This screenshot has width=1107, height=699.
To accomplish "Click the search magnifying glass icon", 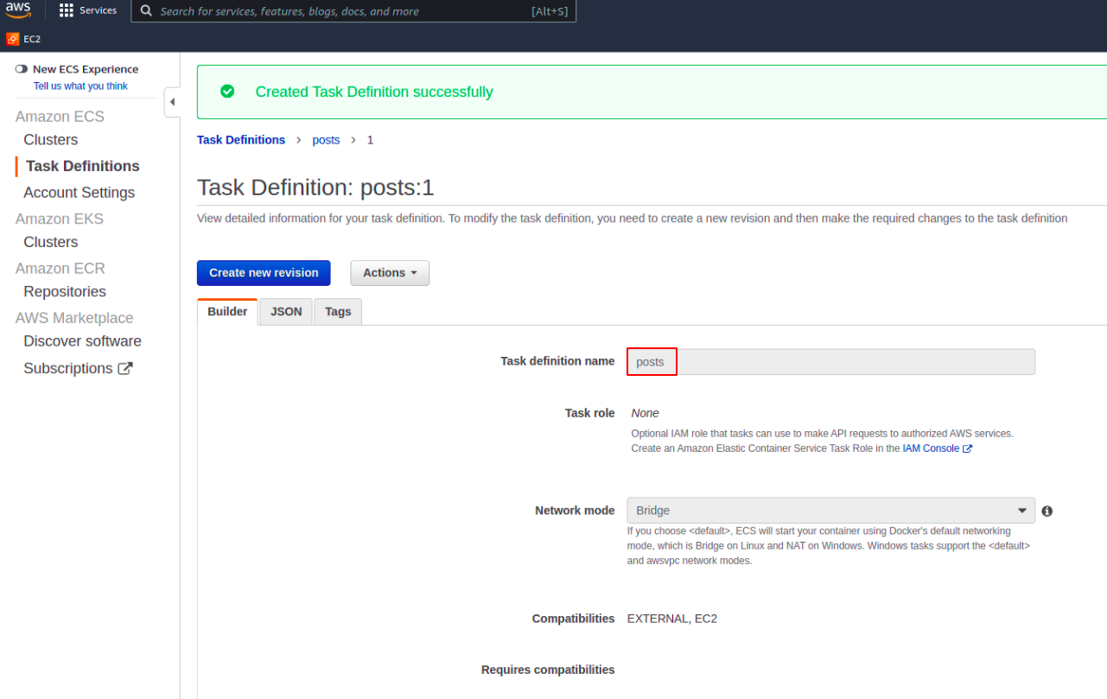I will pyautogui.click(x=145, y=10).
